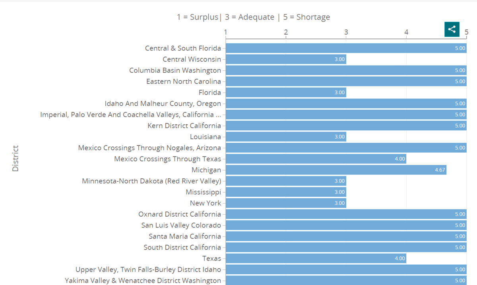This screenshot has height=285, width=477.
Task: Select the Florida 3.00 bar
Action: pyautogui.click(x=286, y=93)
